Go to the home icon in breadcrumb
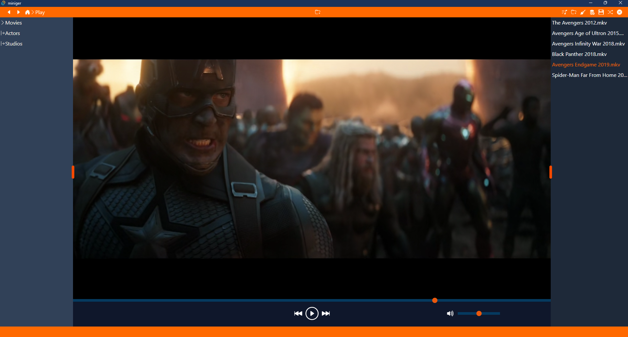 coord(28,12)
